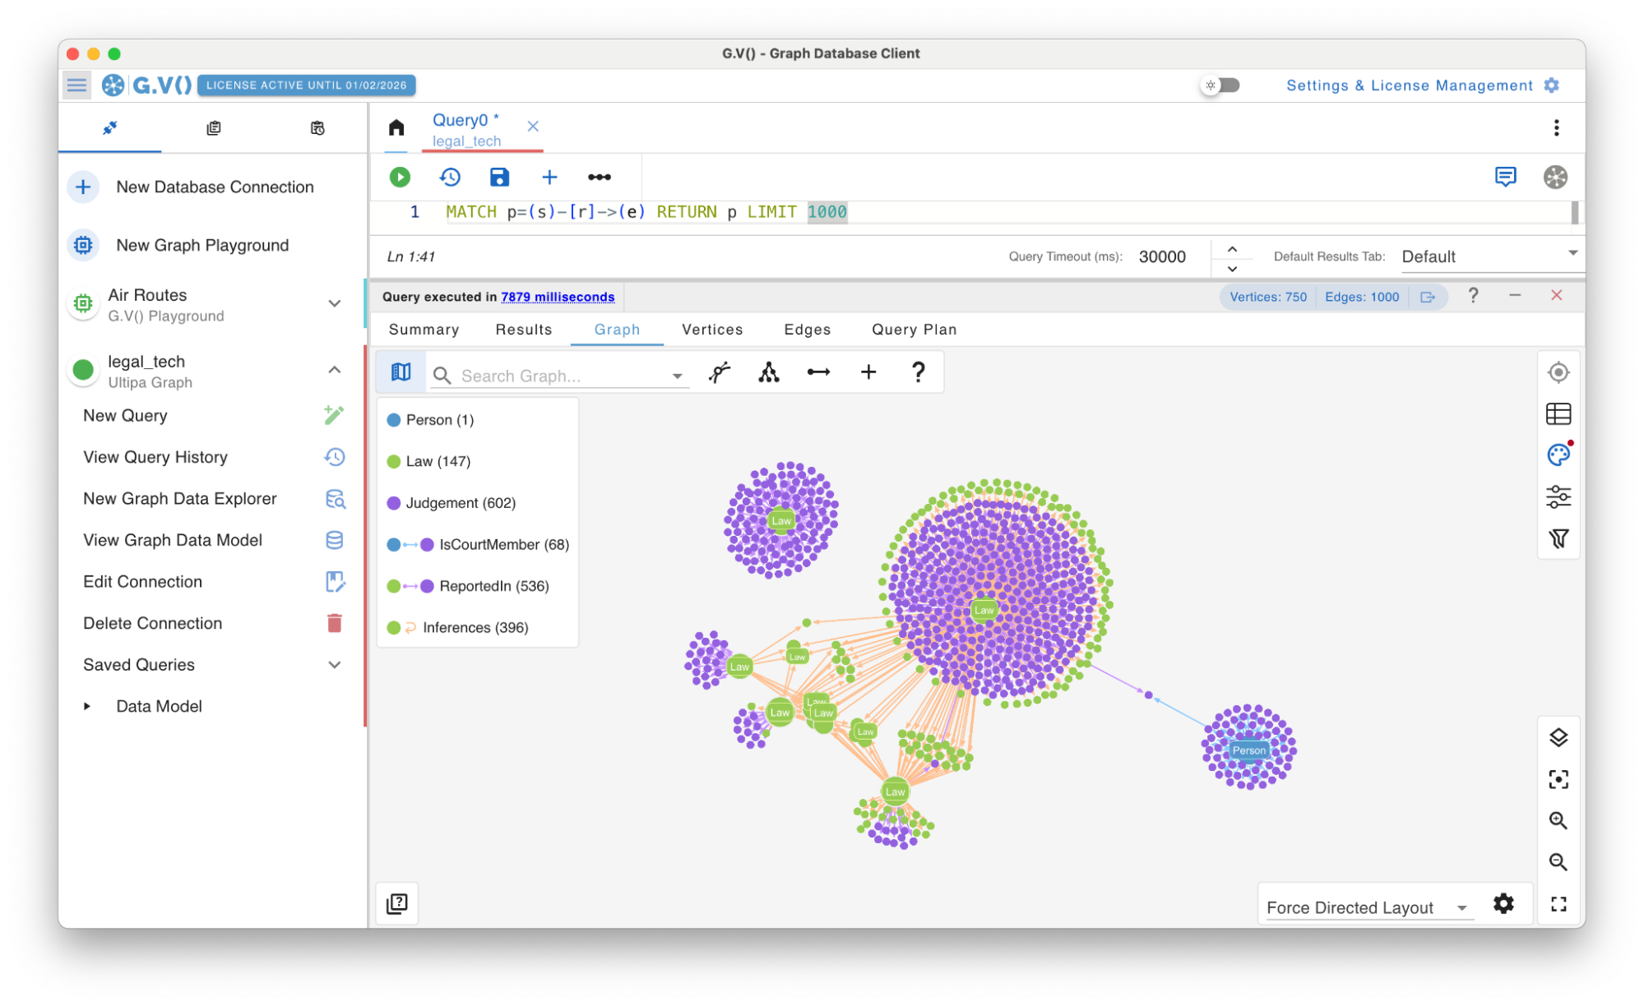Screen dimensions: 1644x1006
Task: Toggle Judgement vertex label in the legend
Action: click(460, 503)
